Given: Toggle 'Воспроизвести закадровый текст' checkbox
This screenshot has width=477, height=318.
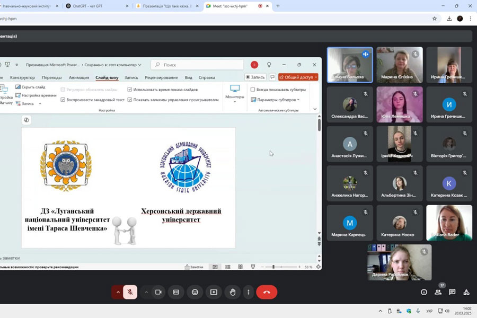Looking at the screenshot, I should pos(63,100).
